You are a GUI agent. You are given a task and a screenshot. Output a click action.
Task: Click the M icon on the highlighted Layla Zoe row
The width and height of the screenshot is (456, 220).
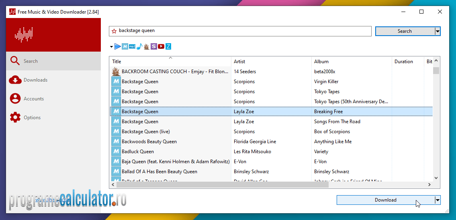coord(116,112)
